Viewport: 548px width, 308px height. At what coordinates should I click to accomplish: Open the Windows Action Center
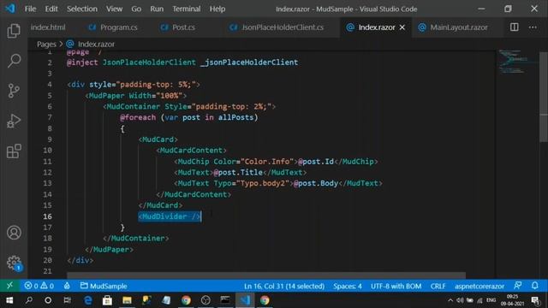click(535, 300)
